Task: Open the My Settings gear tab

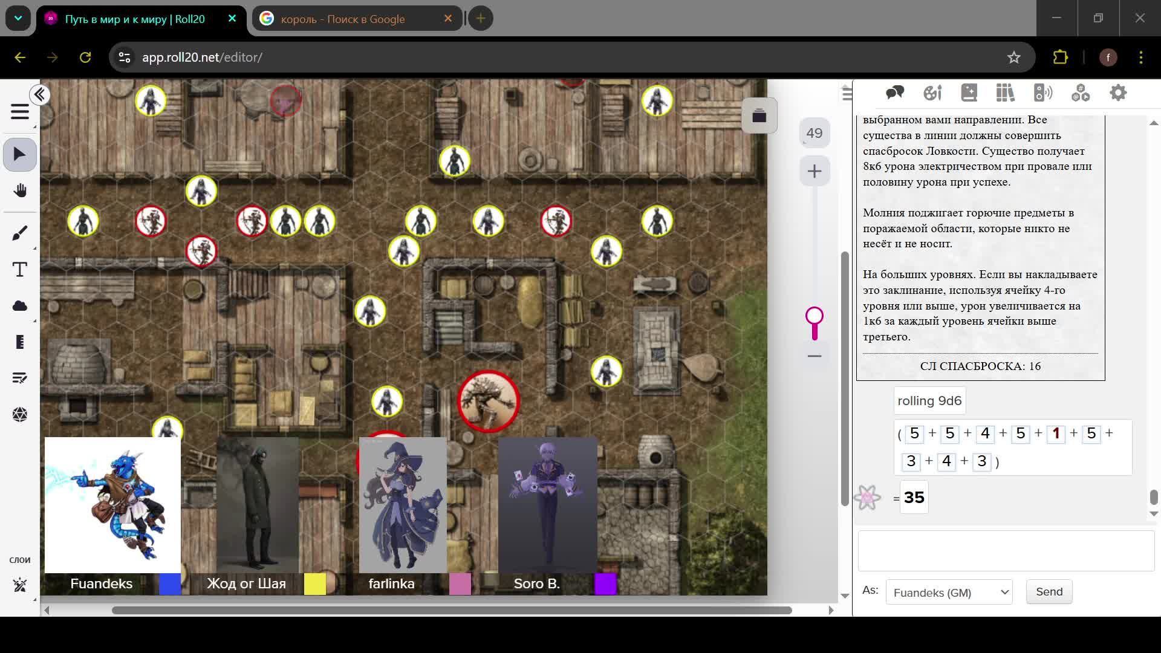Action: click(1118, 93)
